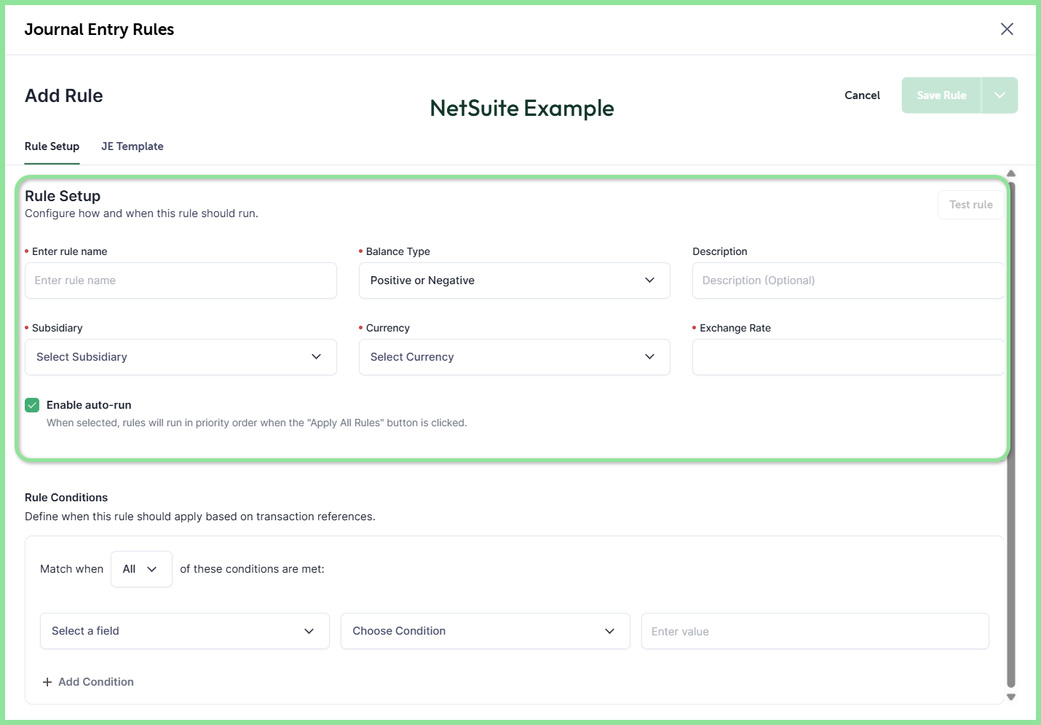
Task: Click the Save Rule button
Action: click(941, 95)
